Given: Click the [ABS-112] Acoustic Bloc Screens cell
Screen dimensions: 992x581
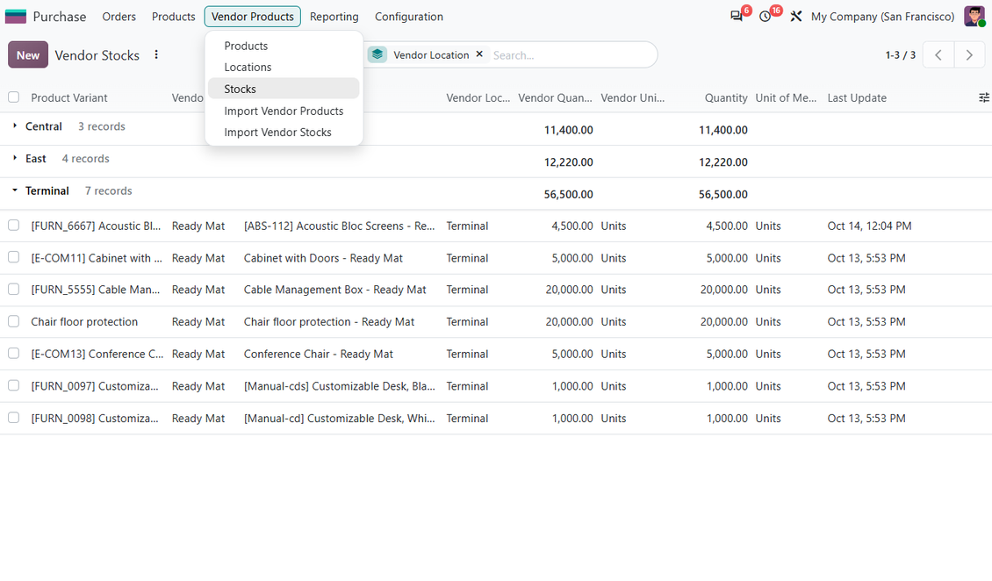Looking at the screenshot, I should coord(339,226).
